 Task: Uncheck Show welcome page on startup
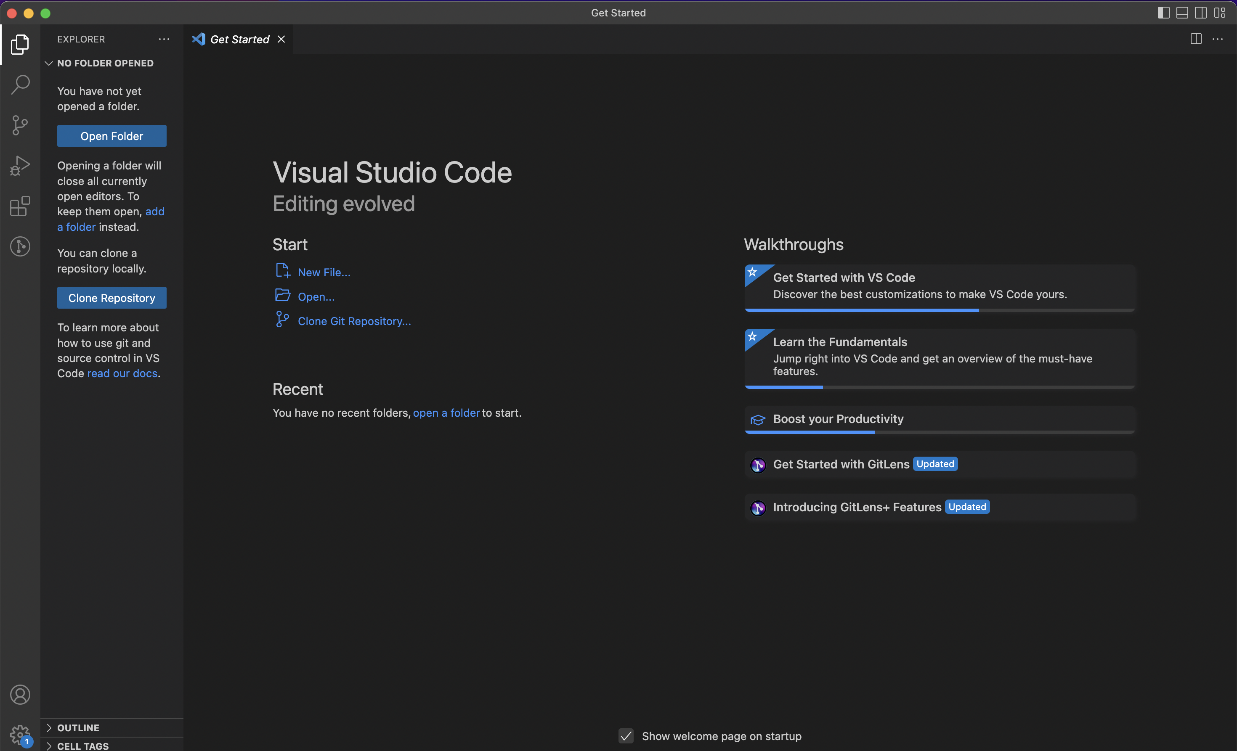[626, 736]
